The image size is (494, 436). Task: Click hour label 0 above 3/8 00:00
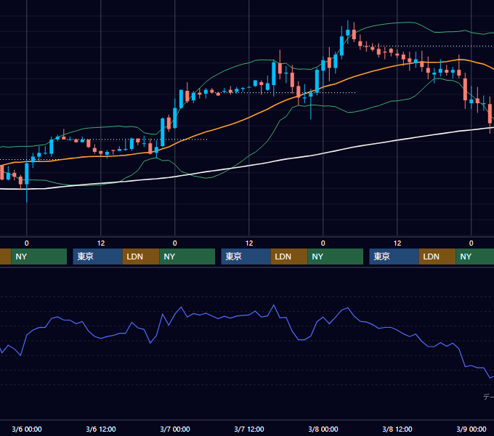[x=323, y=243]
